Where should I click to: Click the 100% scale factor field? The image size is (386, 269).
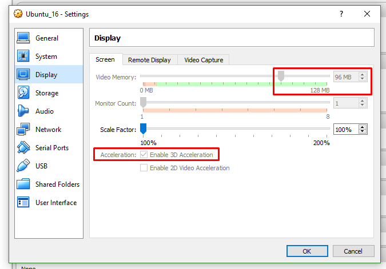[x=347, y=129]
